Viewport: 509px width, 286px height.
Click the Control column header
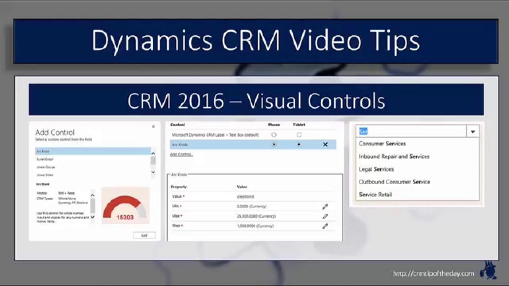(177, 125)
